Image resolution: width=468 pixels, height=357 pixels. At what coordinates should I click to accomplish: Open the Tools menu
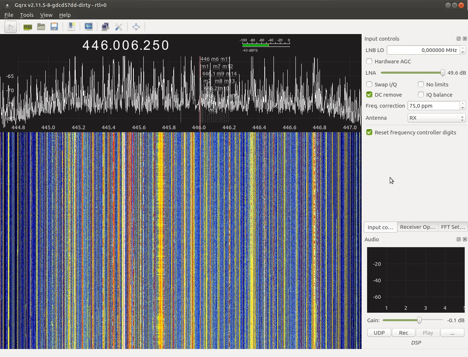[x=27, y=15]
